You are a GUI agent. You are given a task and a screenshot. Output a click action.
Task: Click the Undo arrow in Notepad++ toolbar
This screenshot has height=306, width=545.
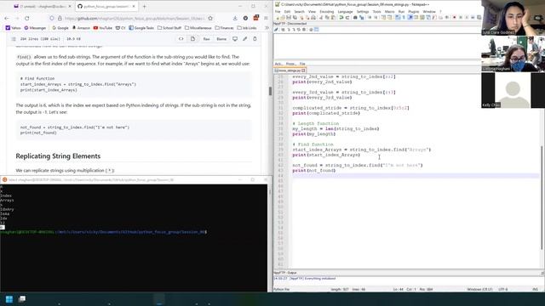coord(341,17)
